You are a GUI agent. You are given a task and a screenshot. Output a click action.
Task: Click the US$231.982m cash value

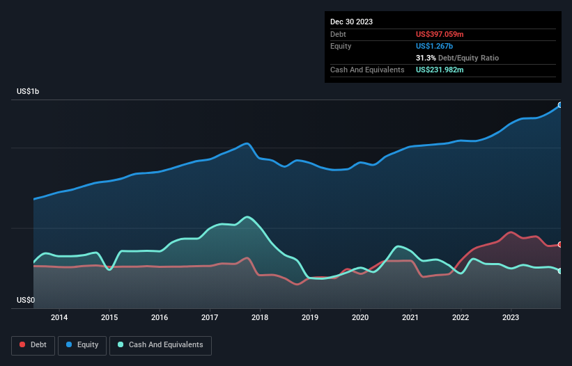click(440, 70)
